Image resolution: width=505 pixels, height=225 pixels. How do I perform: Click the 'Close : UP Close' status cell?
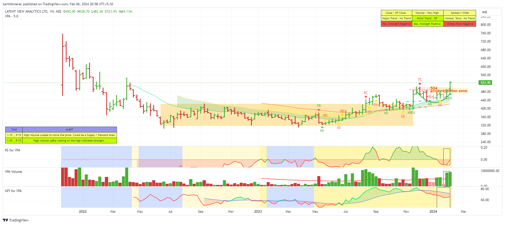[396, 13]
